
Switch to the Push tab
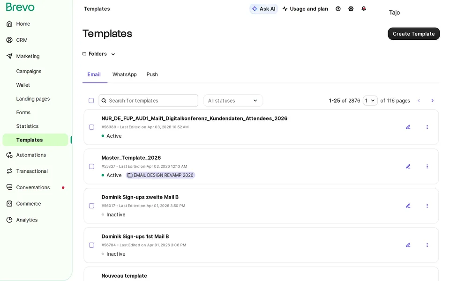(152, 74)
